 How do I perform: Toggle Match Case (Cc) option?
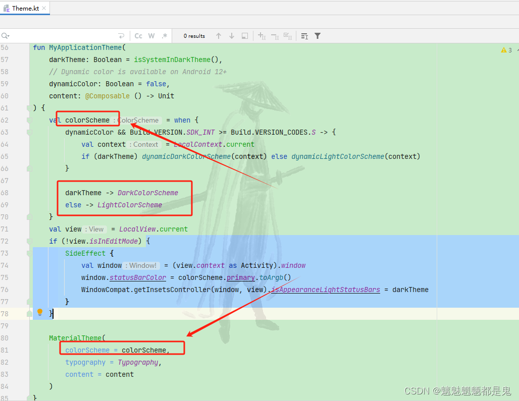138,36
